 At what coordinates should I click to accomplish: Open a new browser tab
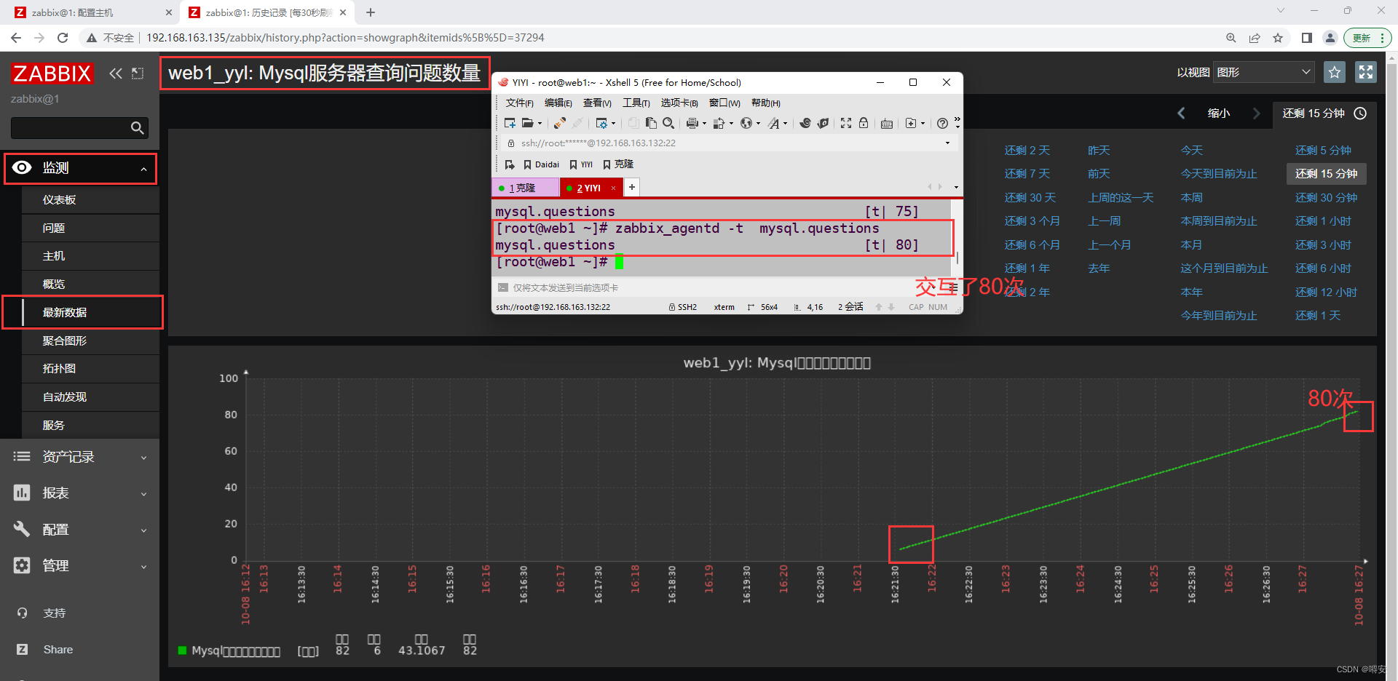point(371,12)
